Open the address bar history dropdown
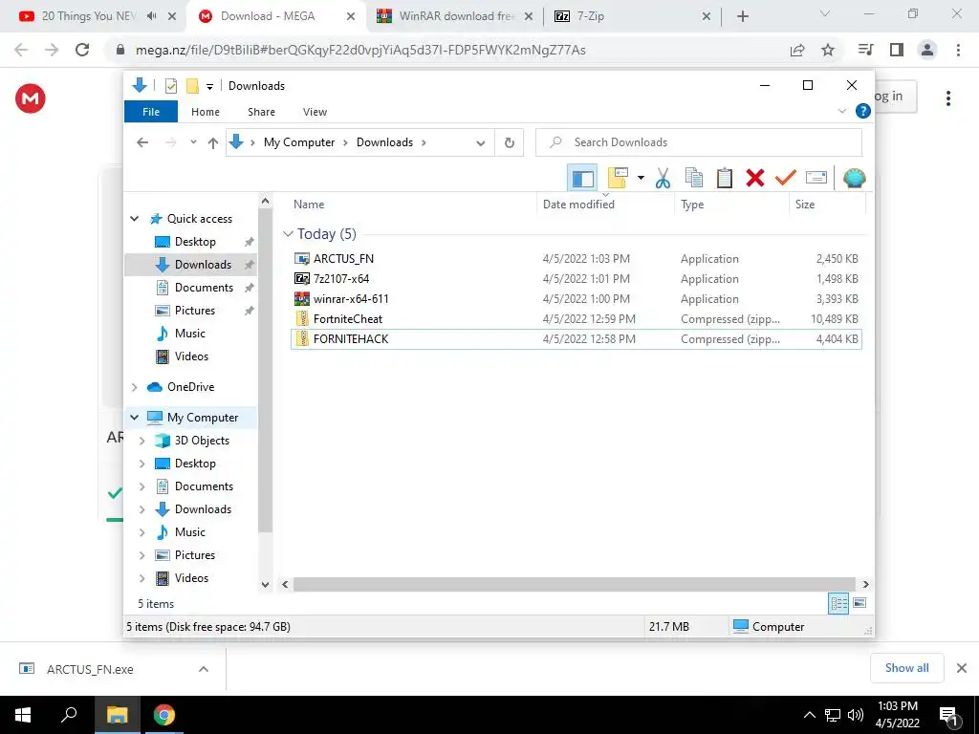The image size is (979, 734). [480, 143]
